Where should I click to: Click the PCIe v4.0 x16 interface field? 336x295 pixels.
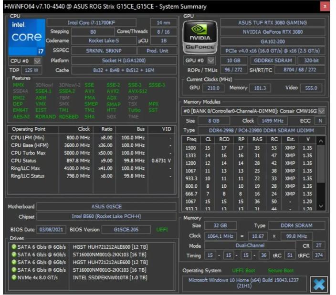click(x=273, y=51)
